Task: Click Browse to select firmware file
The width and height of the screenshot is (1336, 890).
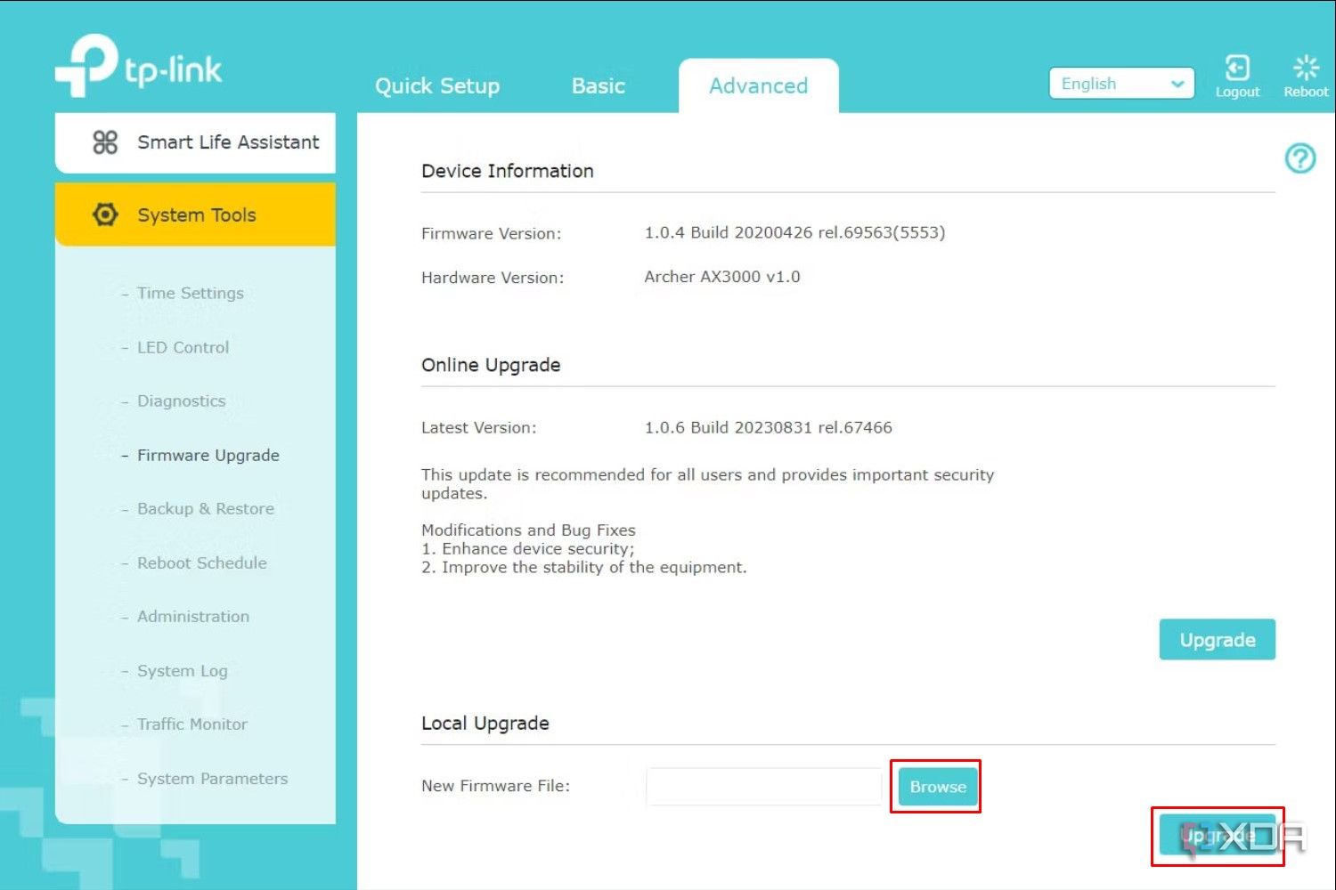Action: tap(935, 786)
